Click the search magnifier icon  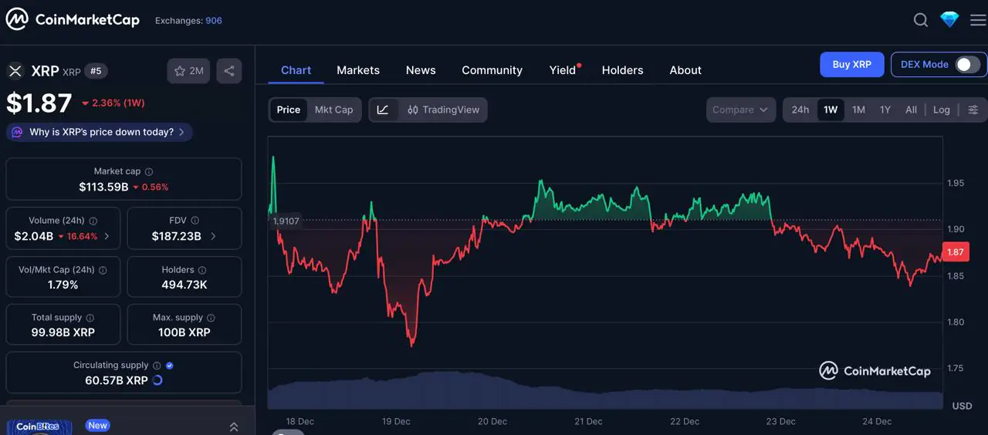pyautogui.click(x=921, y=20)
